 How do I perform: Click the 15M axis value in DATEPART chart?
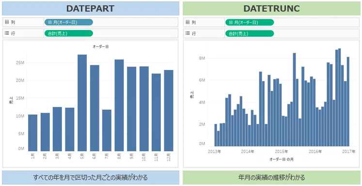tap(20, 98)
